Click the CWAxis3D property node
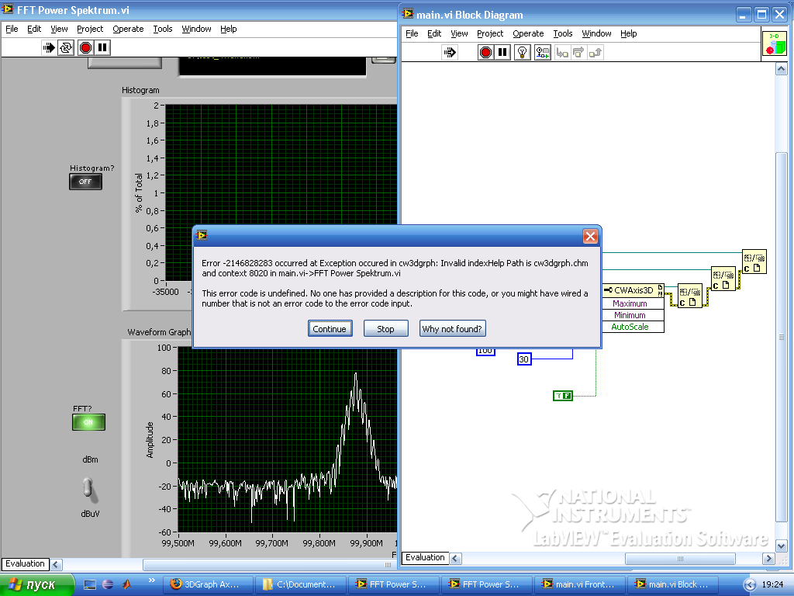This screenshot has height=596, width=794. [633, 290]
